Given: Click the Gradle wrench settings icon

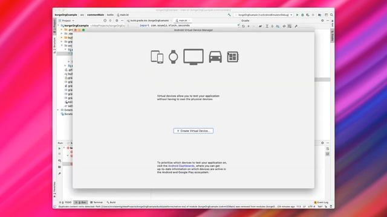Looking at the screenshot, I should point(296,26).
